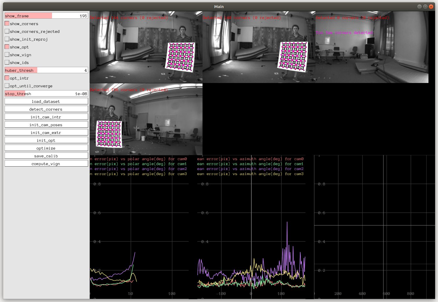Screen dimensions: 438x302
Task: Enable show_corners_rejected option
Action: pos(7,31)
